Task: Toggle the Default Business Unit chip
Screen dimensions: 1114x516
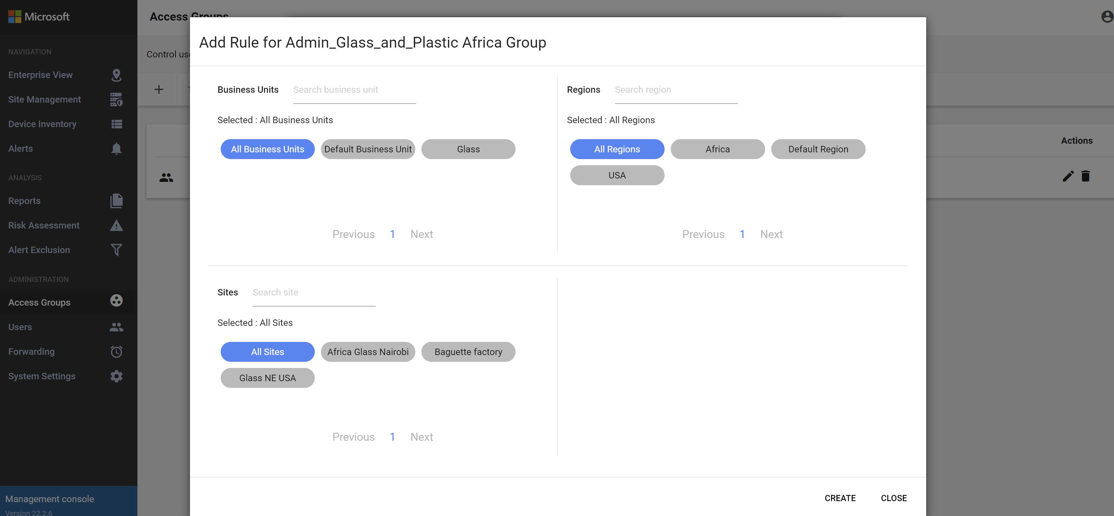Action: [x=368, y=149]
